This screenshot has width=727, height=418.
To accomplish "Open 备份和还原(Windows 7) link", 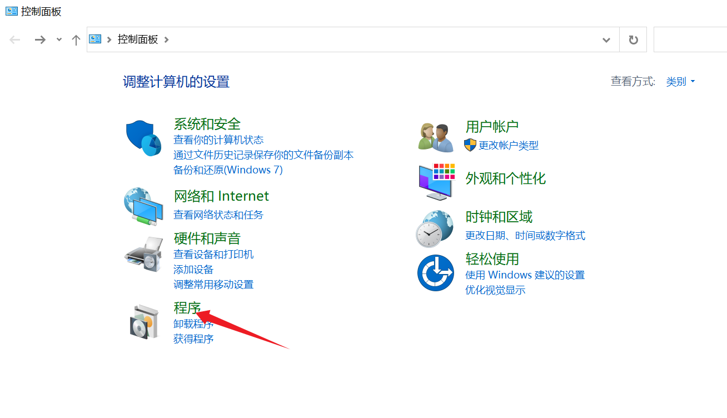I will [x=228, y=170].
